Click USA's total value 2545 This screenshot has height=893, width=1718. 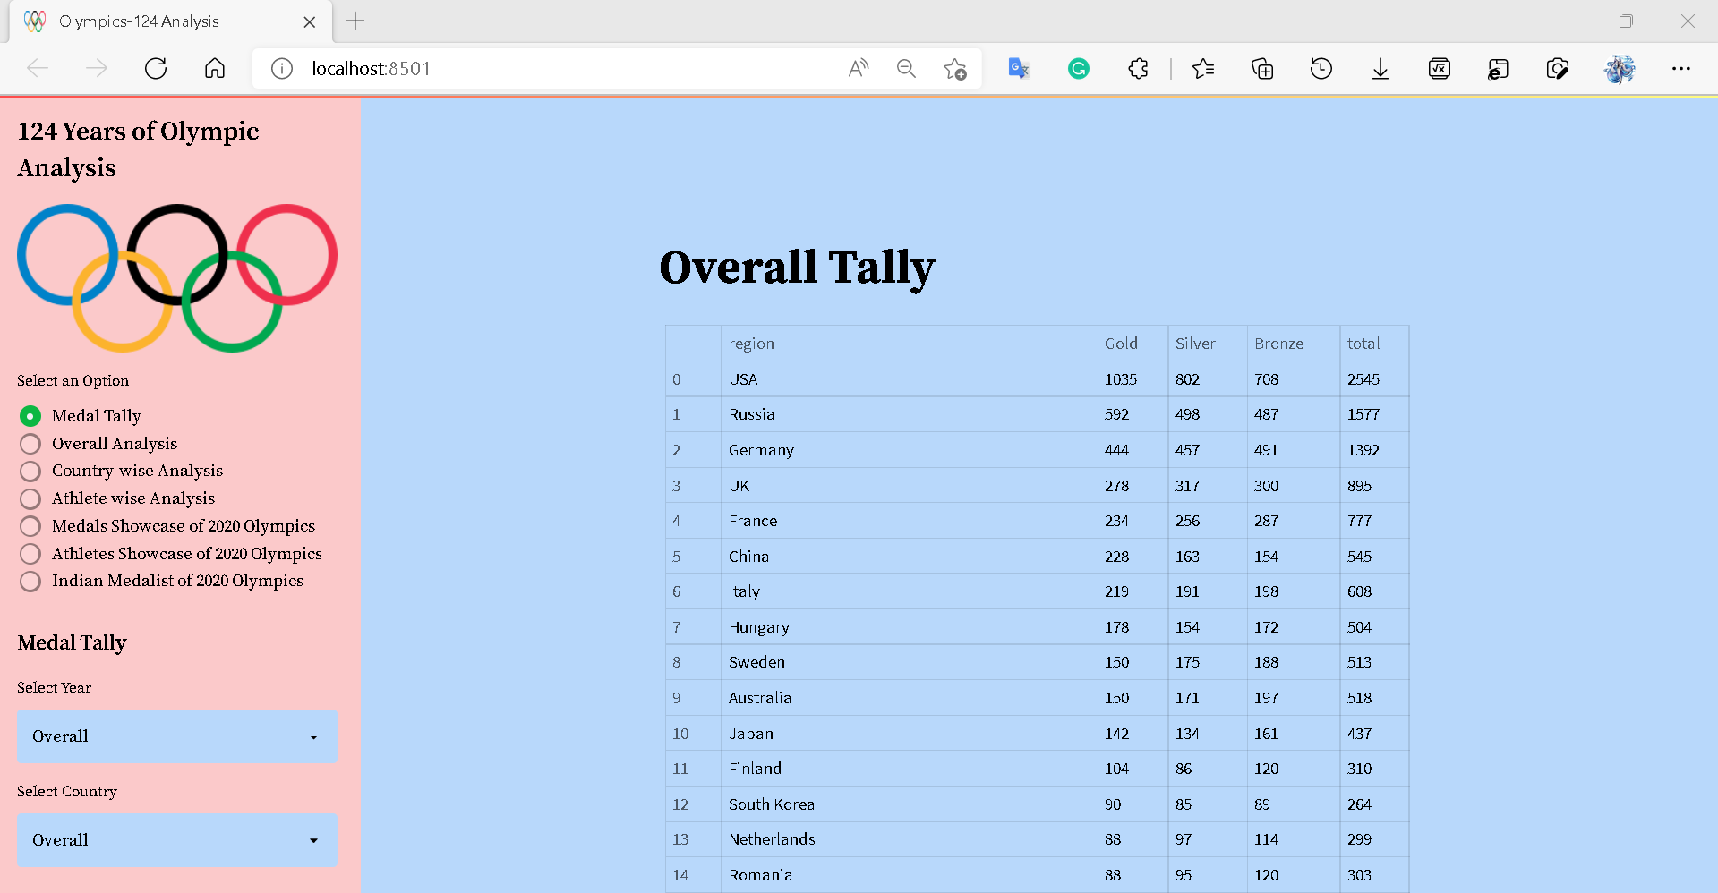[1374, 379]
